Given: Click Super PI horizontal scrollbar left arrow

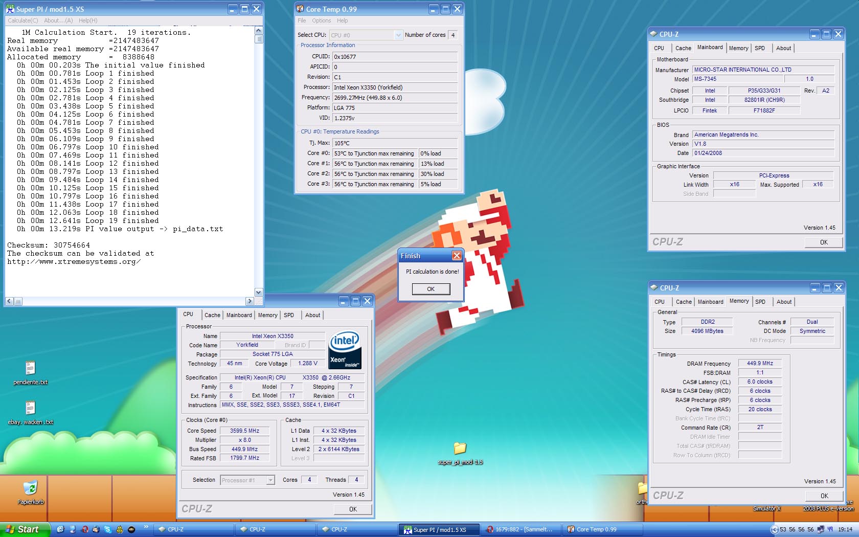Looking at the screenshot, I should click(9, 301).
